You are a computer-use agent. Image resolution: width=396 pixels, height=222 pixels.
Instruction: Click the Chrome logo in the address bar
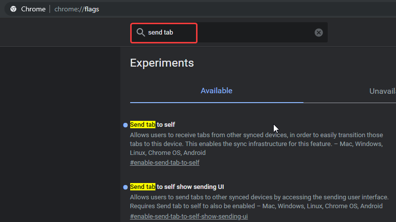(x=13, y=9)
